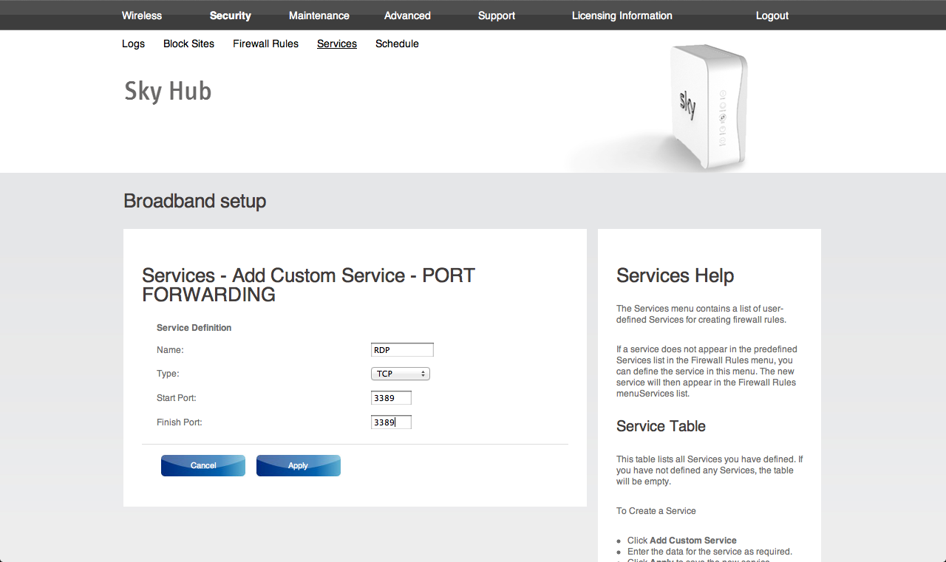
Task: Open the Wireless menu
Action: tap(142, 16)
